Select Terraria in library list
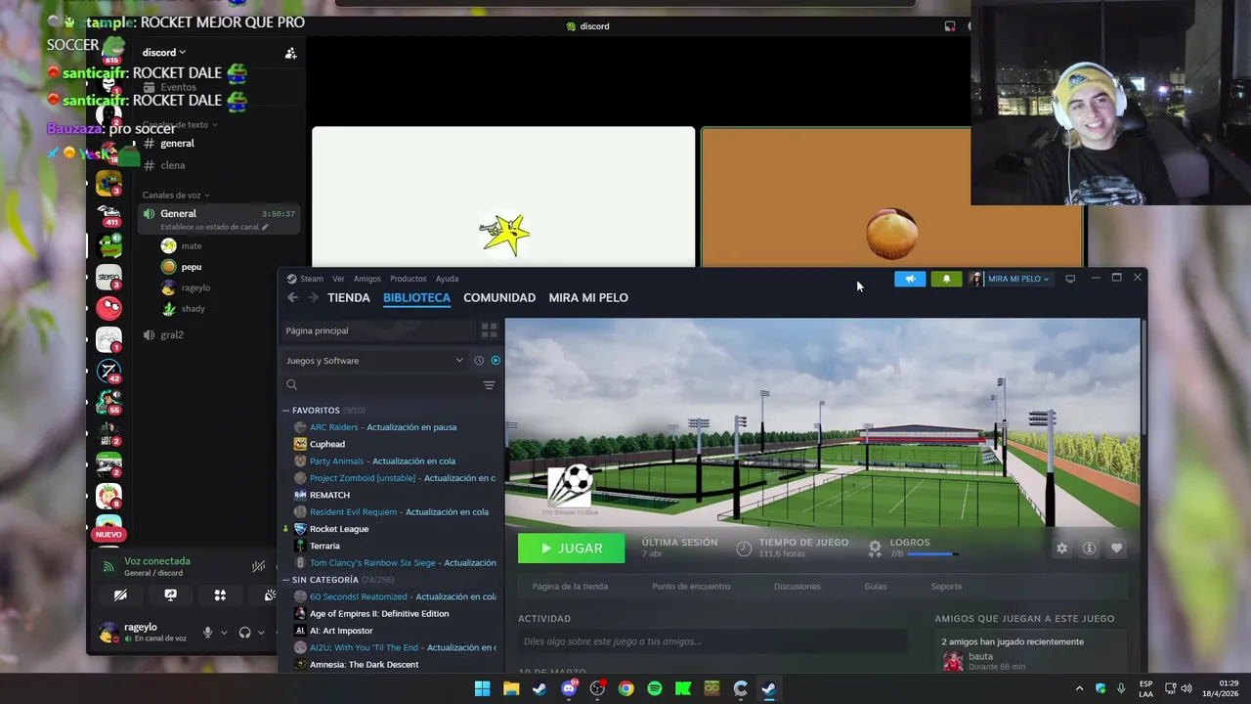This screenshot has width=1251, height=704. point(324,546)
